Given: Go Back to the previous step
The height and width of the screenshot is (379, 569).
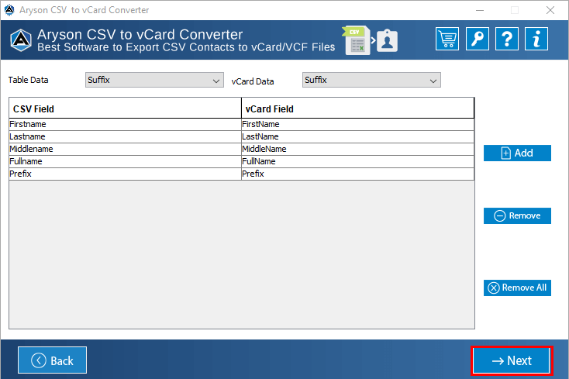Looking at the screenshot, I should tap(52, 360).
